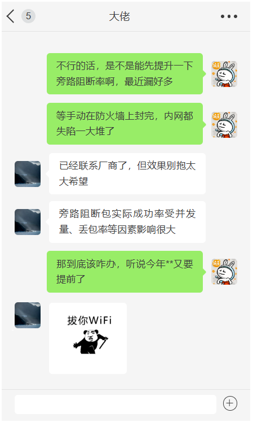This screenshot has width=253, height=422.
Task: Open the unread count badge showing 5
Action: [28, 16]
